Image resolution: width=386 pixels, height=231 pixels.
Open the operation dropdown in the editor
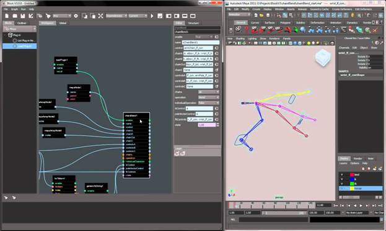[x=209, y=98]
